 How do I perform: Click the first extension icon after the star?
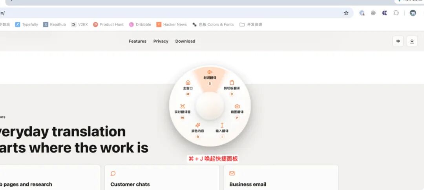pyautogui.click(x=362, y=13)
